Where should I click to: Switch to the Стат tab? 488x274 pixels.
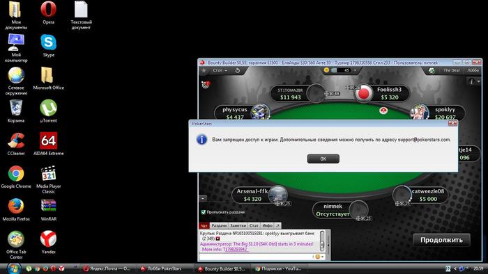[254, 225]
